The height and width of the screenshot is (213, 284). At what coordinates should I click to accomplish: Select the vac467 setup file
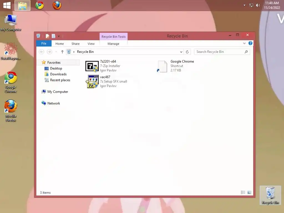tap(106, 82)
